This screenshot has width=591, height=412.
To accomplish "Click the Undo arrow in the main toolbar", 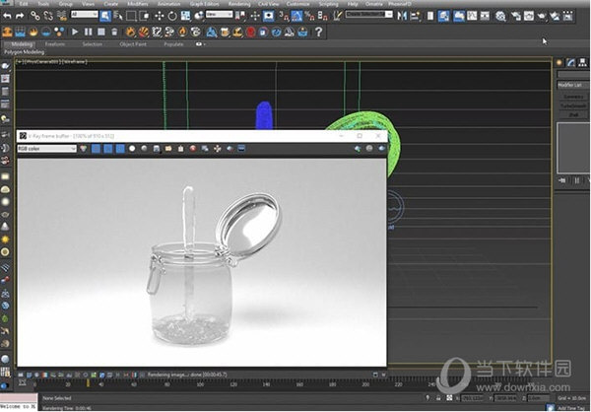I will 7,16.
